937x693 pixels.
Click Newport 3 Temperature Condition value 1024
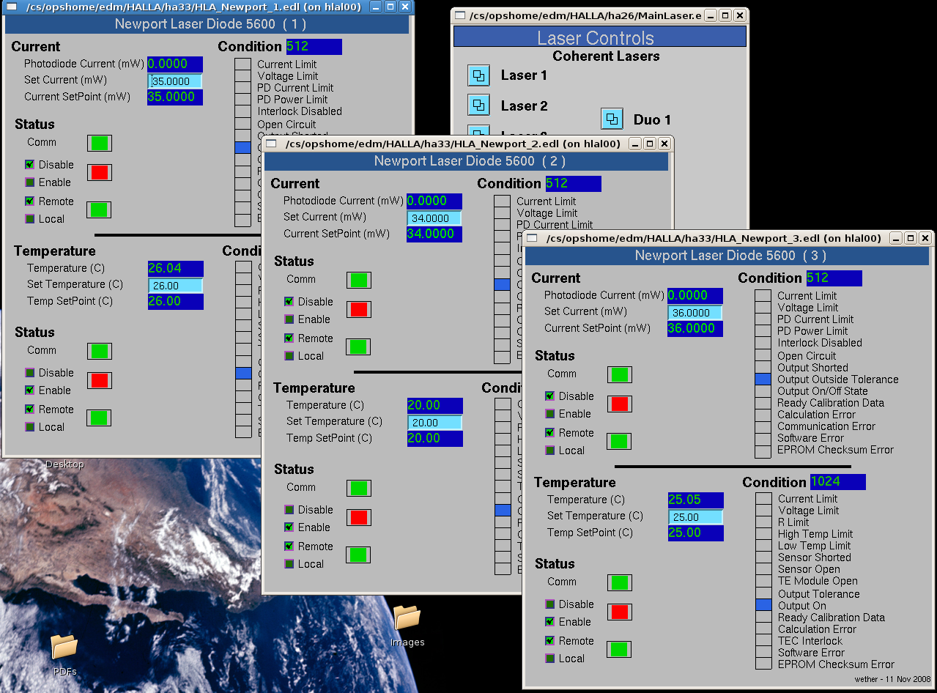[x=837, y=482]
